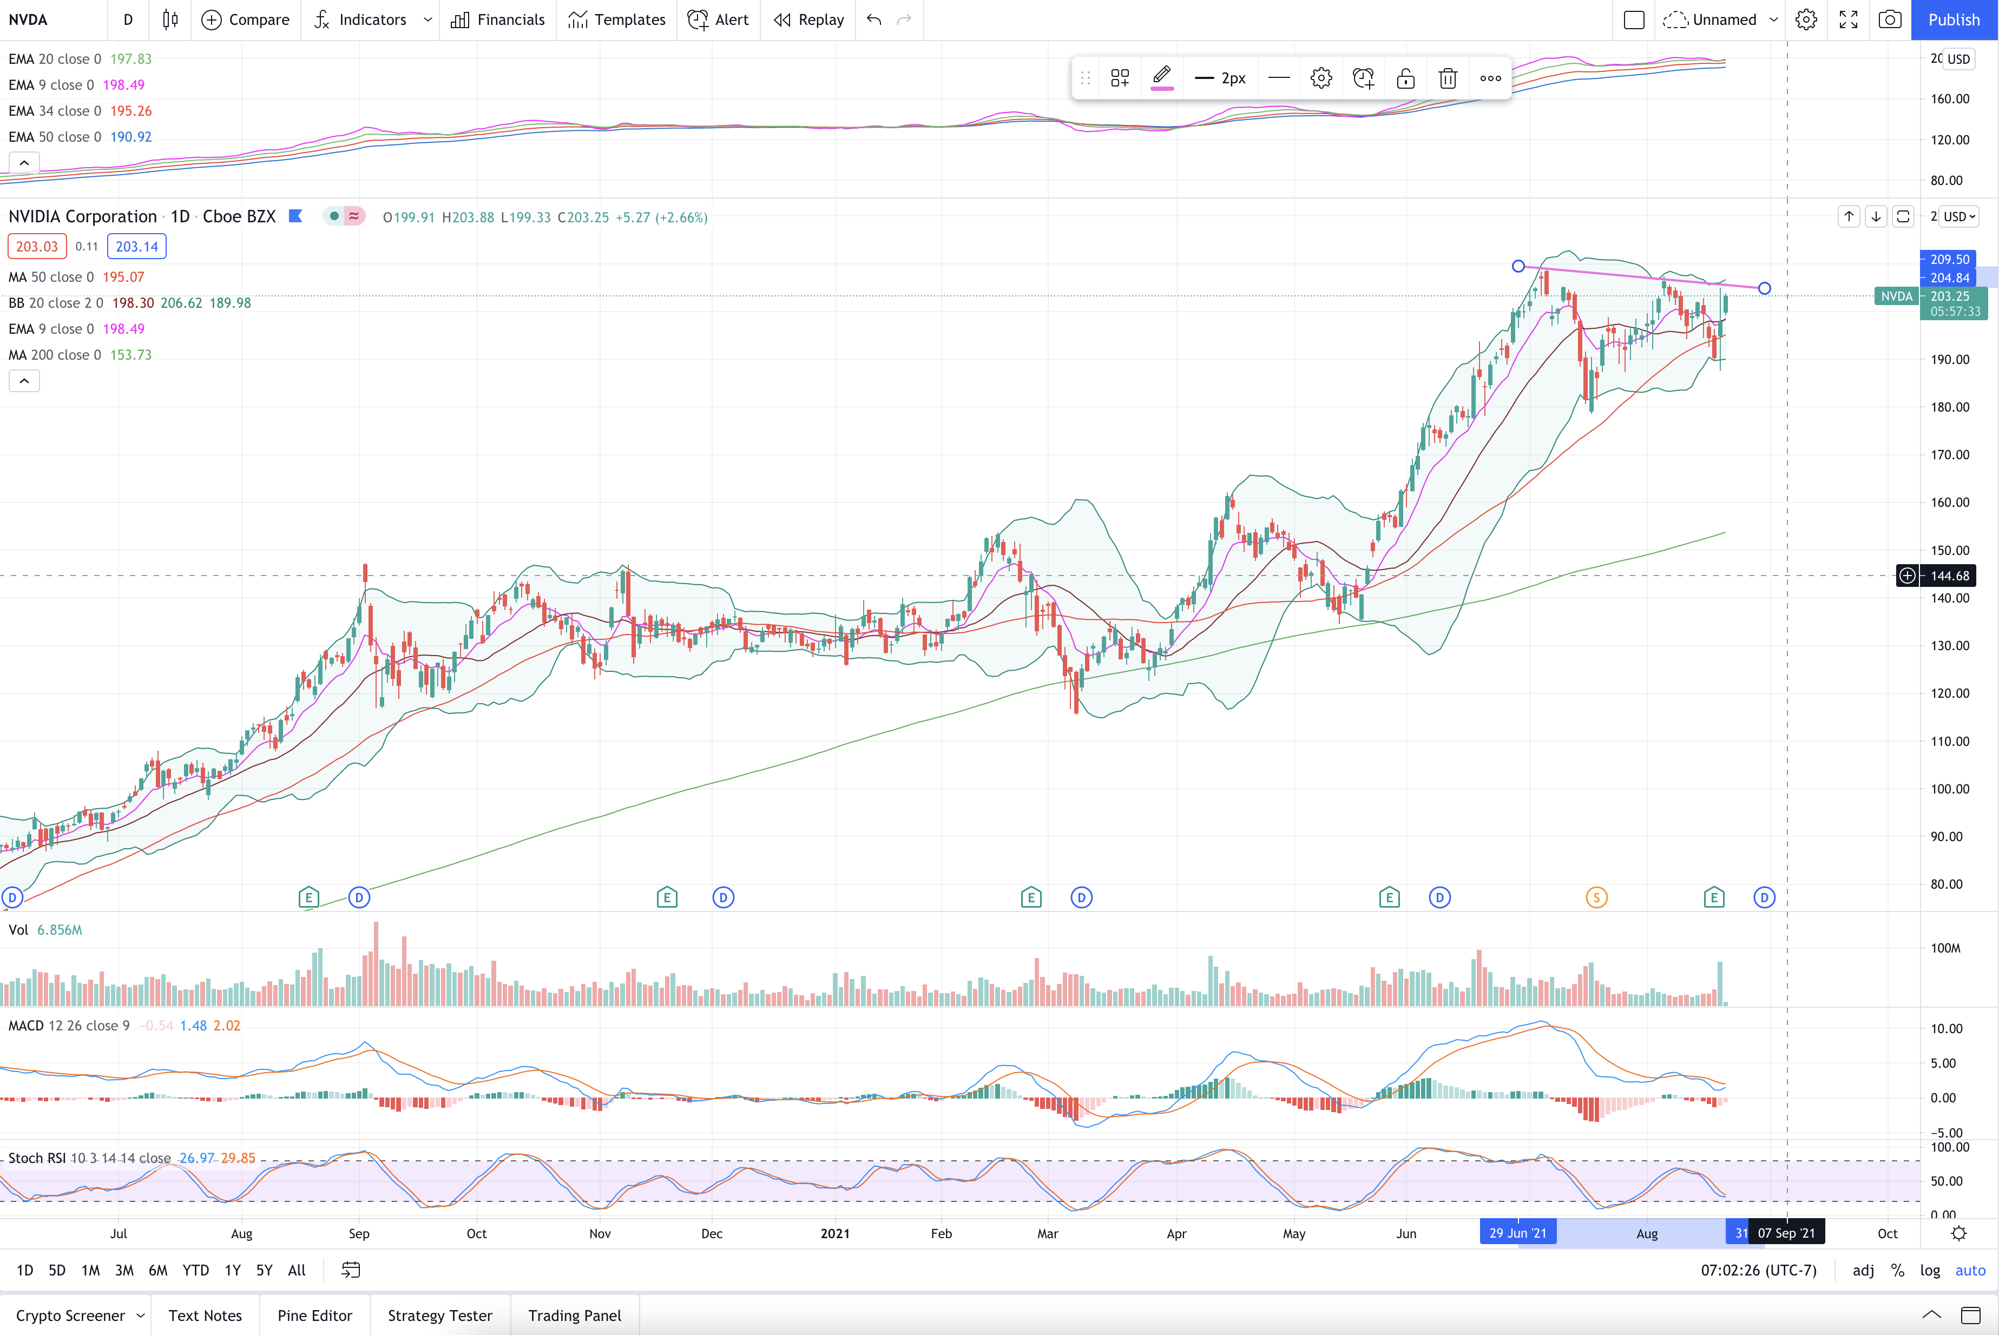This screenshot has height=1335, width=1999.
Task: Open candlestick chart style selector
Action: tap(170, 19)
